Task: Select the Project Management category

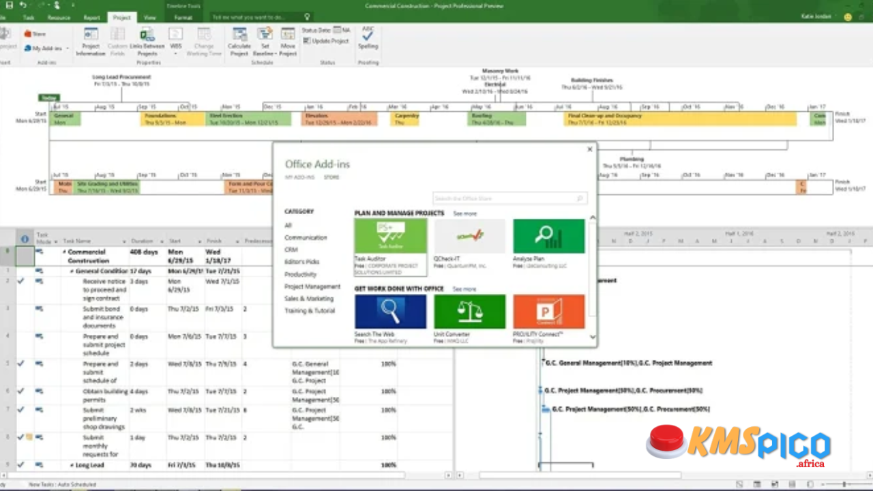Action: pos(312,286)
